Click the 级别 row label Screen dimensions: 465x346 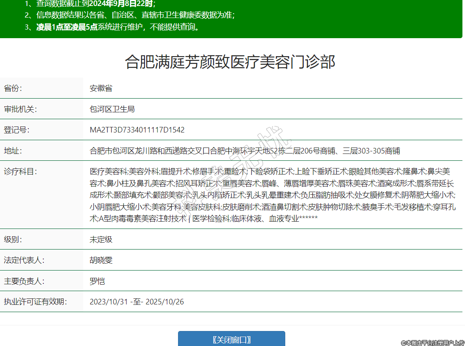pos(13,239)
